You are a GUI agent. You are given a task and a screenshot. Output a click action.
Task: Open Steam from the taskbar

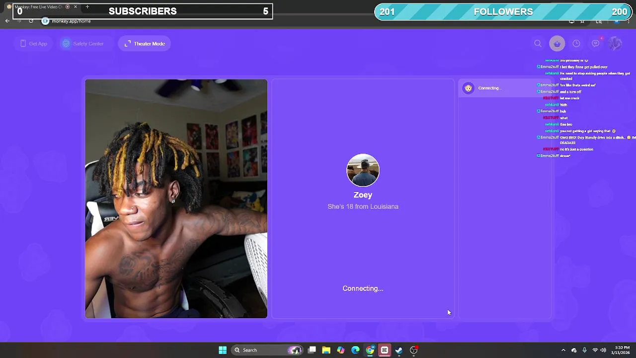pos(399,350)
